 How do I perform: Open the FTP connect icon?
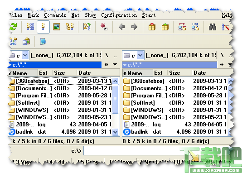182,27
